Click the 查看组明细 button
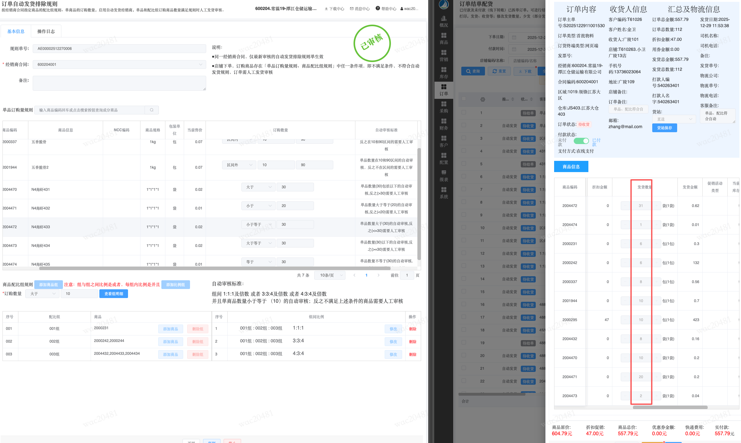This screenshot has width=741, height=443. pos(114,294)
